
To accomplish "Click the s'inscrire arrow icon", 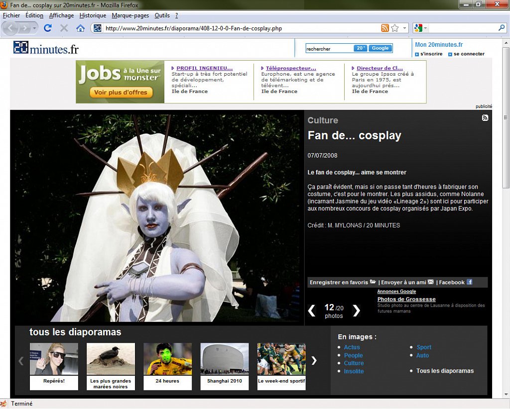I will (417, 54).
